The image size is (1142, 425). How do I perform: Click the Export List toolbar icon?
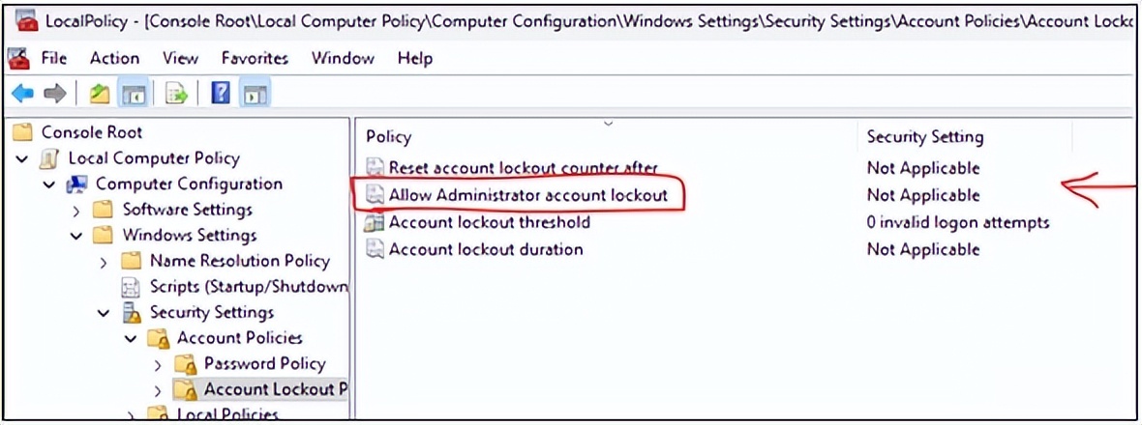(x=176, y=93)
